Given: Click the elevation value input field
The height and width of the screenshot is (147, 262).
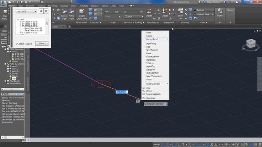Looking at the screenshot, I should coord(132,12).
